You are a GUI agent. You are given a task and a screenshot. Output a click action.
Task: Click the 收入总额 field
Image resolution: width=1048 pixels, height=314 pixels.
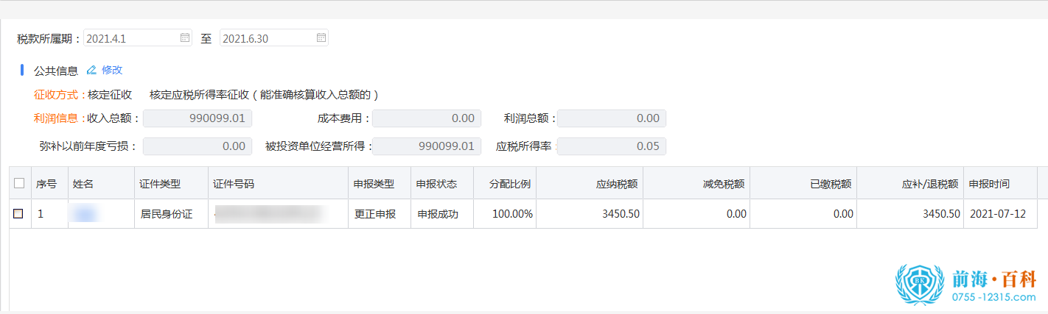(x=198, y=118)
